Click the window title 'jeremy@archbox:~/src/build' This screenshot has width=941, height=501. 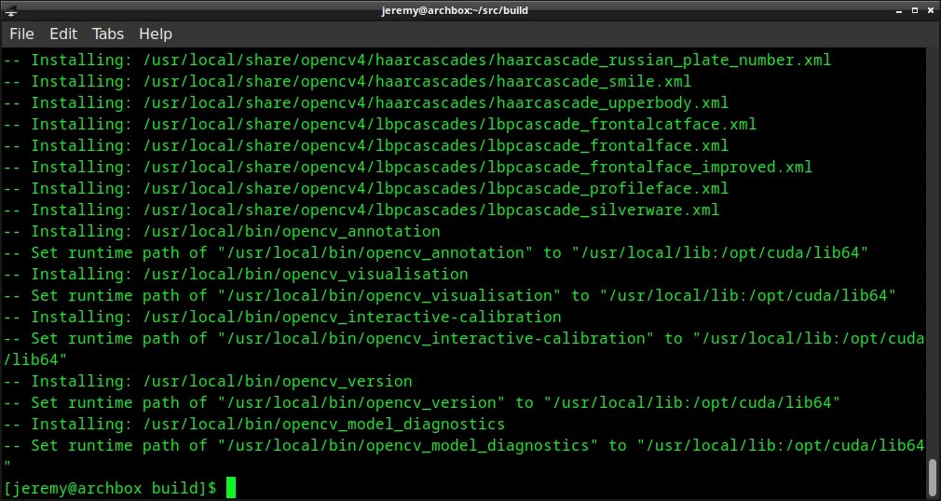point(455,10)
